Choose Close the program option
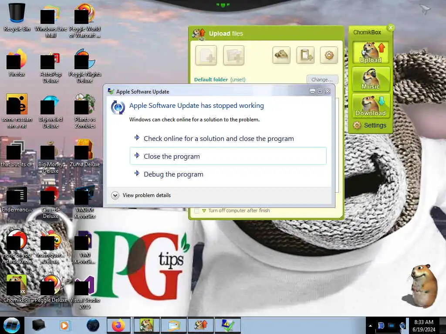The height and width of the screenshot is (334, 446). 228,156
